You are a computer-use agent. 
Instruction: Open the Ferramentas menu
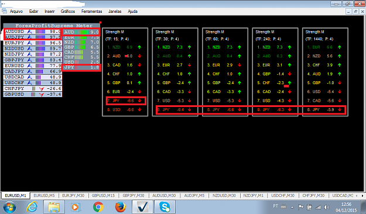coord(91,11)
